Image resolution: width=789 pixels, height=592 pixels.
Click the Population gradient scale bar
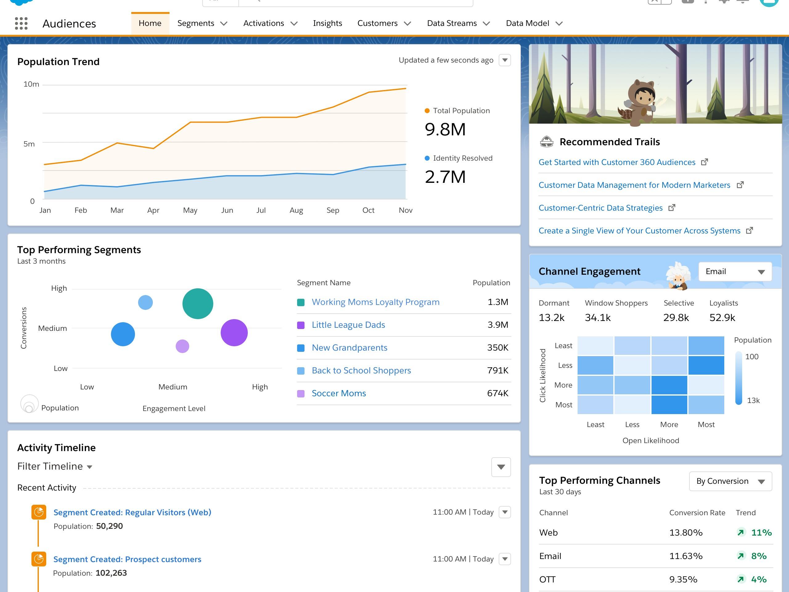[x=739, y=378]
